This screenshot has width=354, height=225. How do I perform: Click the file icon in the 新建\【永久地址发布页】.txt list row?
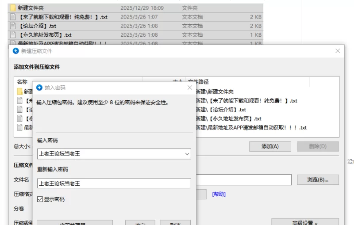(x=19, y=118)
